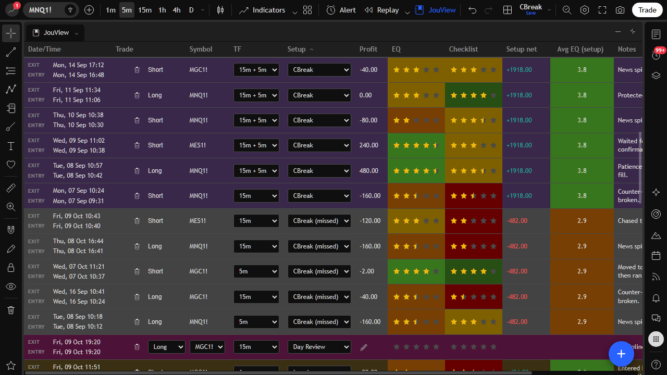
Task: Click the Trade button
Action: coord(647,10)
